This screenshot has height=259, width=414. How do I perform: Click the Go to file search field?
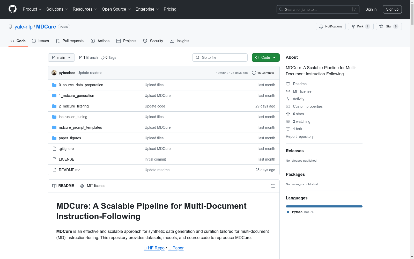pos(220,57)
